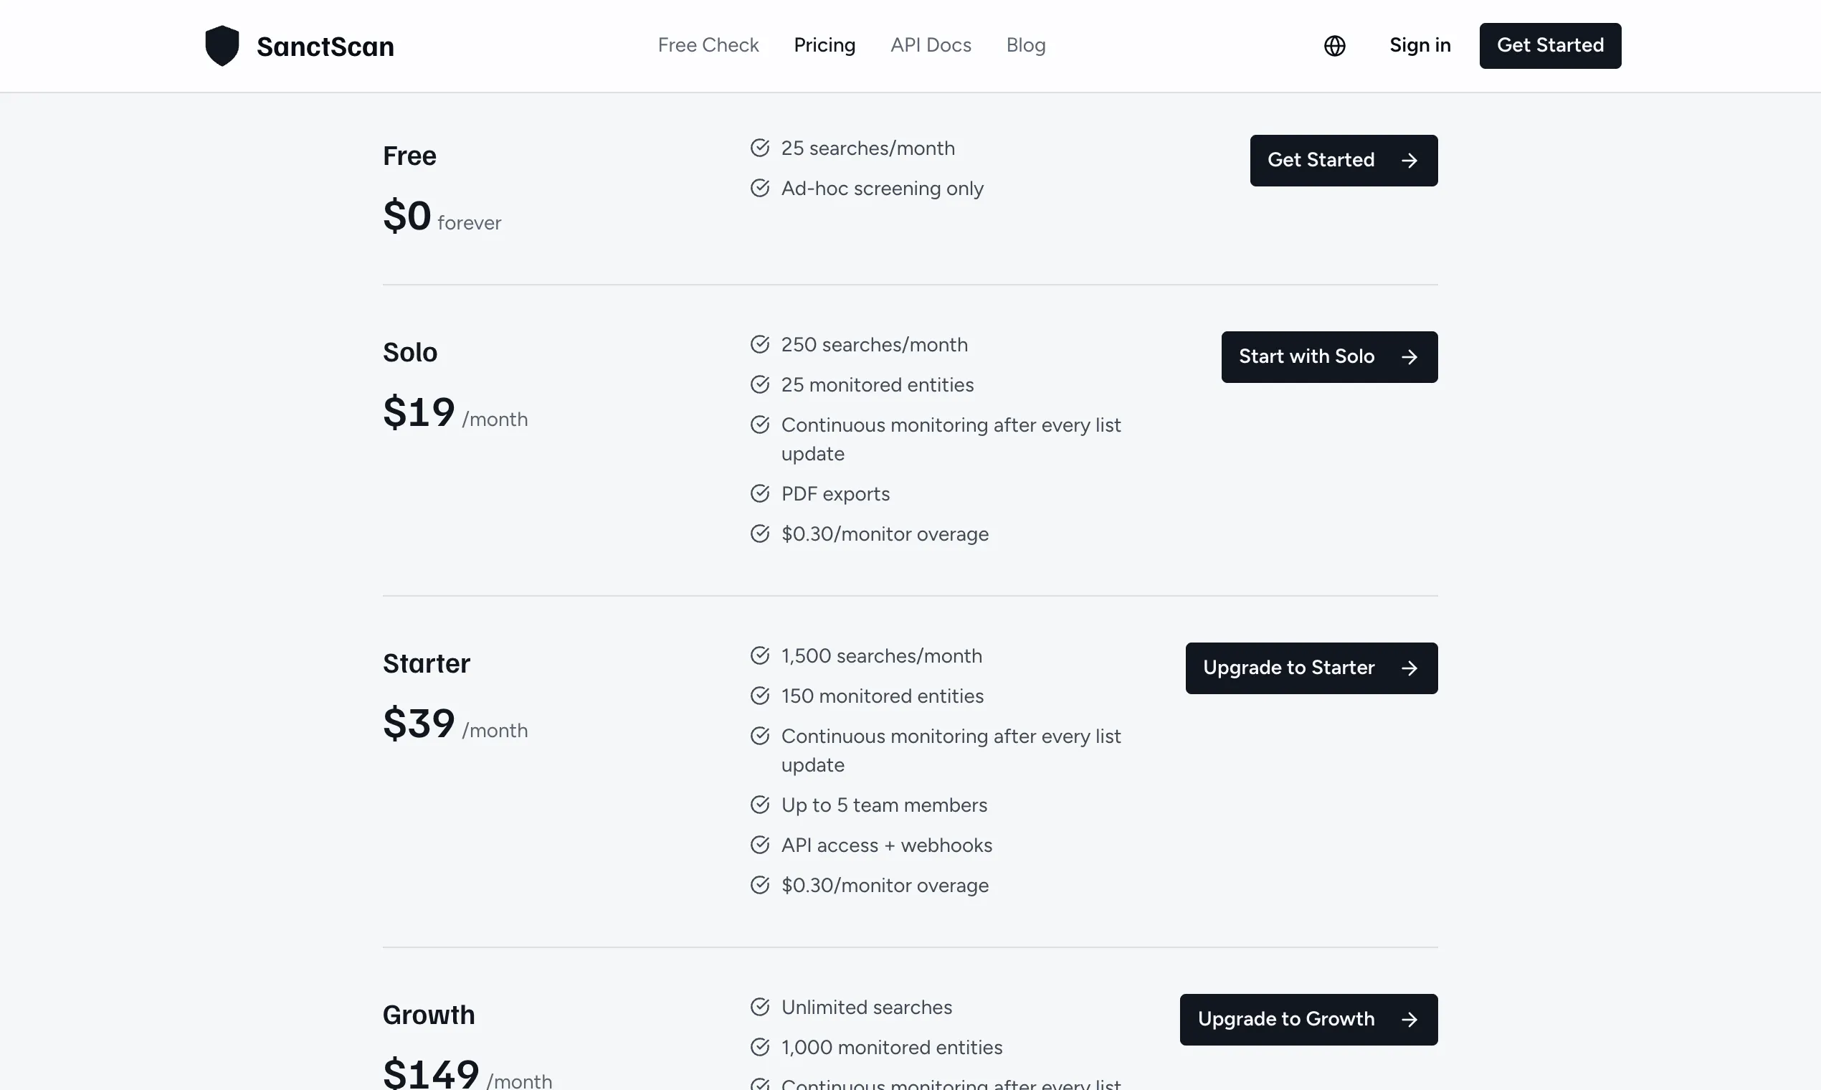Open the Free Check nav item
This screenshot has height=1090, width=1821.
(x=708, y=46)
